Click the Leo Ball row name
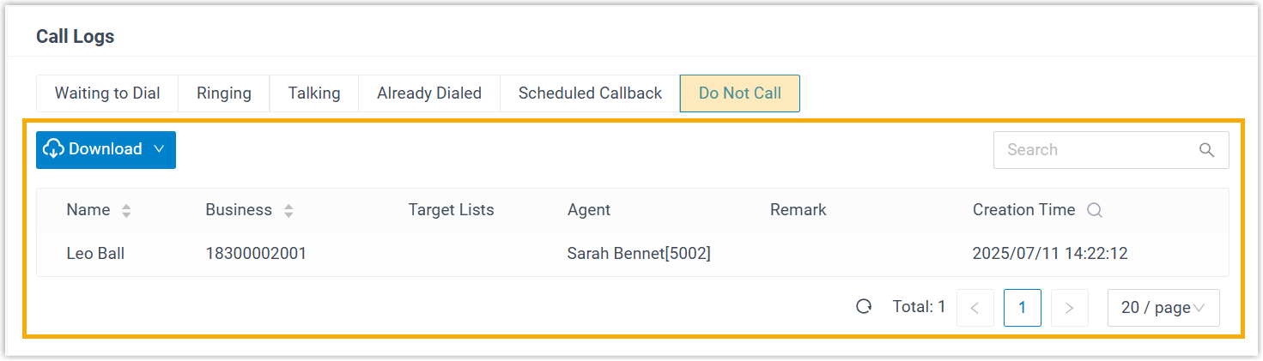 [95, 254]
